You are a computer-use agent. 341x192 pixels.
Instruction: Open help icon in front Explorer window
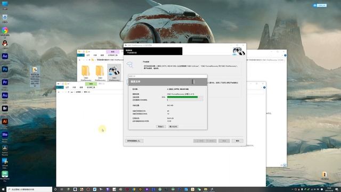[264, 87]
